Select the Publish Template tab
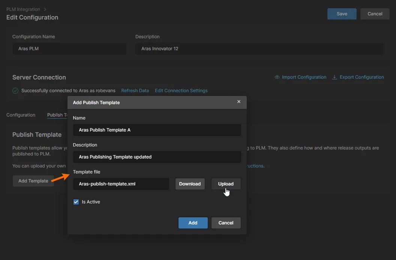Viewport: 396px width, 260px height. [57, 115]
